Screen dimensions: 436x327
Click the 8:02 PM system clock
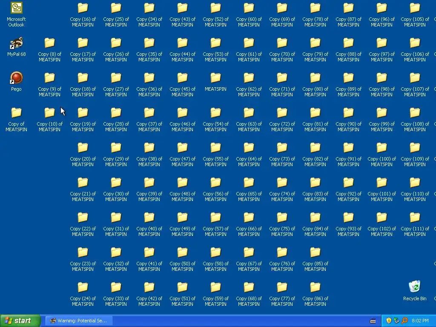[x=420, y=321]
